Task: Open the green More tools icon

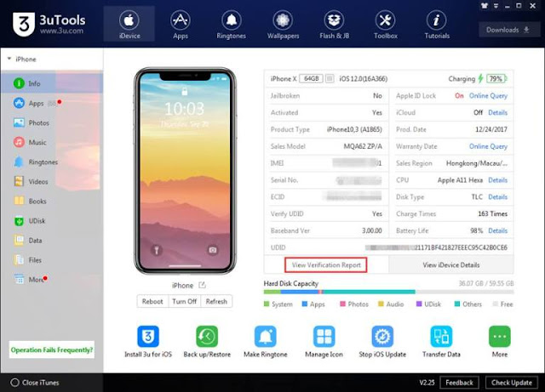Action: pyautogui.click(x=500, y=336)
